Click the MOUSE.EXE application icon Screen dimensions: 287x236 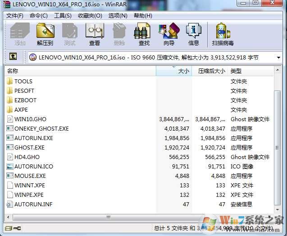pos(10,176)
